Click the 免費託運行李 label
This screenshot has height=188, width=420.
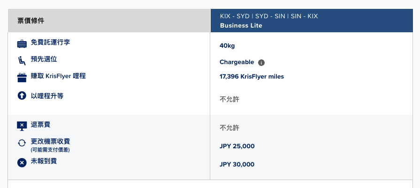click(x=50, y=42)
